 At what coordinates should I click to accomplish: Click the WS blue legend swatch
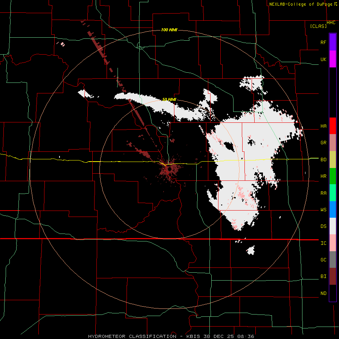tap(333, 209)
